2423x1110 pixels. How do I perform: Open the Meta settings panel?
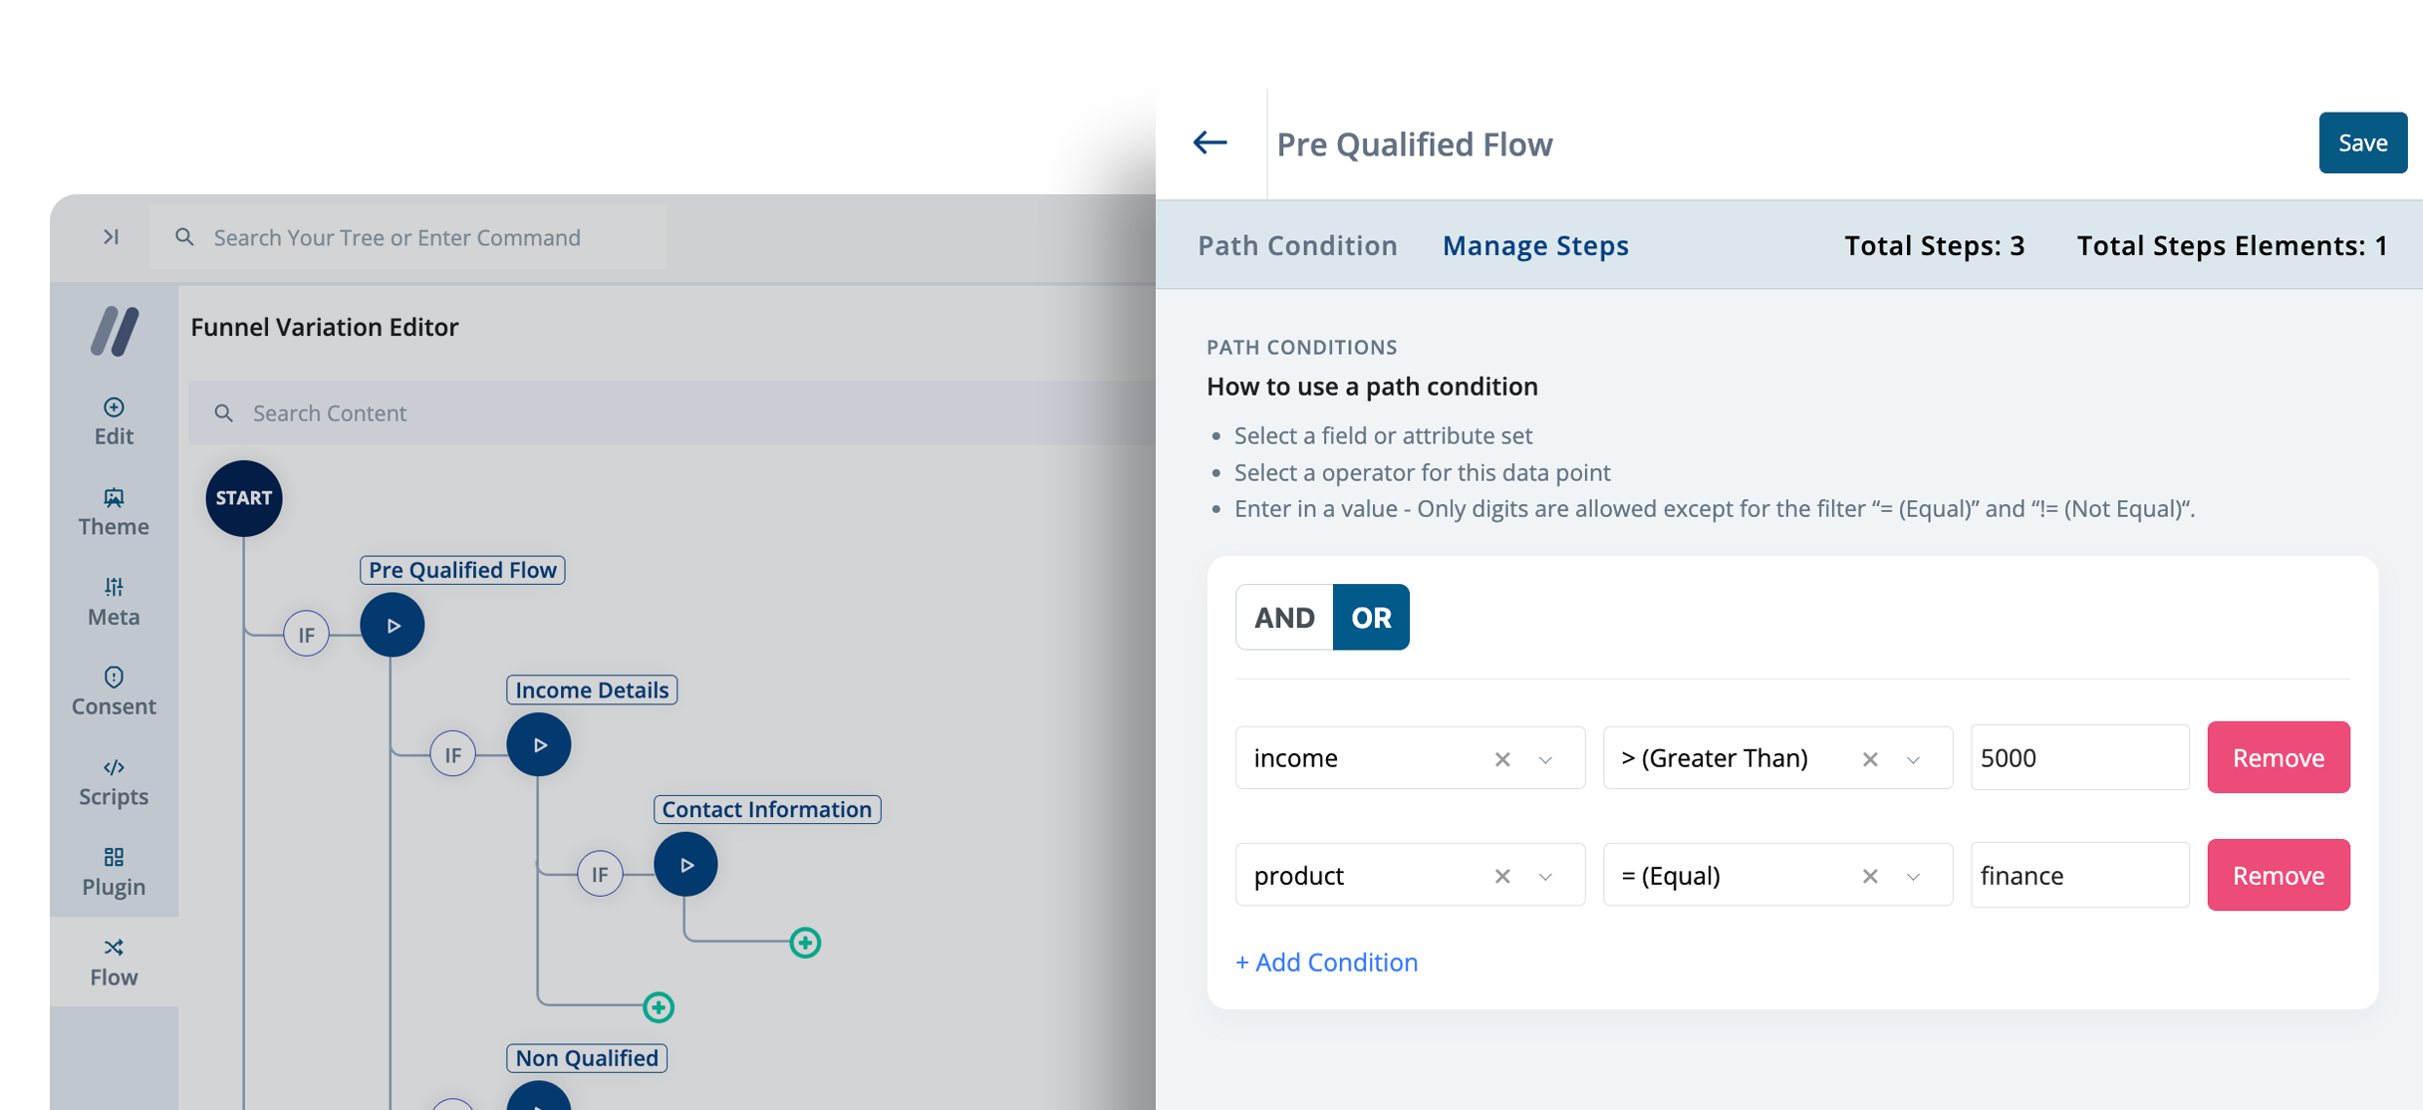[x=113, y=600]
